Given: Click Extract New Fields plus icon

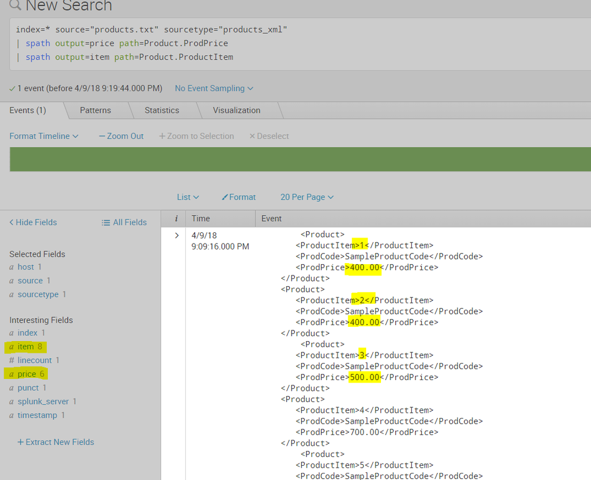Looking at the screenshot, I should coord(21,442).
